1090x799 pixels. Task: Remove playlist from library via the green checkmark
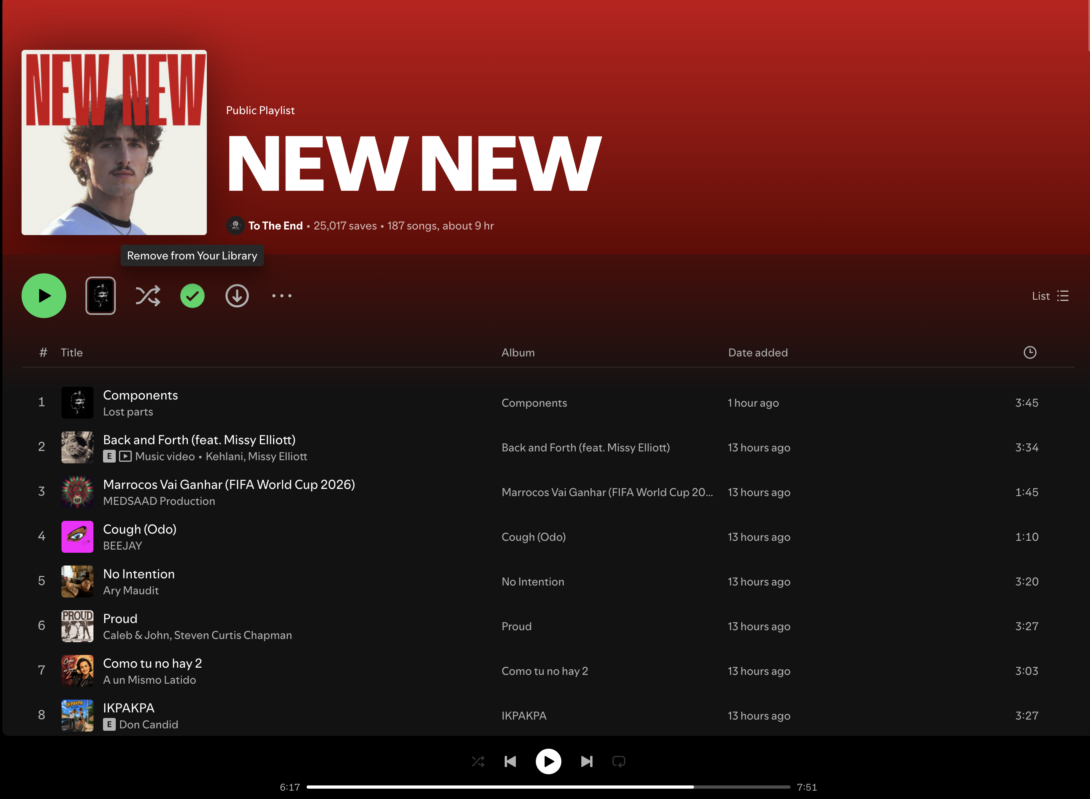192,295
